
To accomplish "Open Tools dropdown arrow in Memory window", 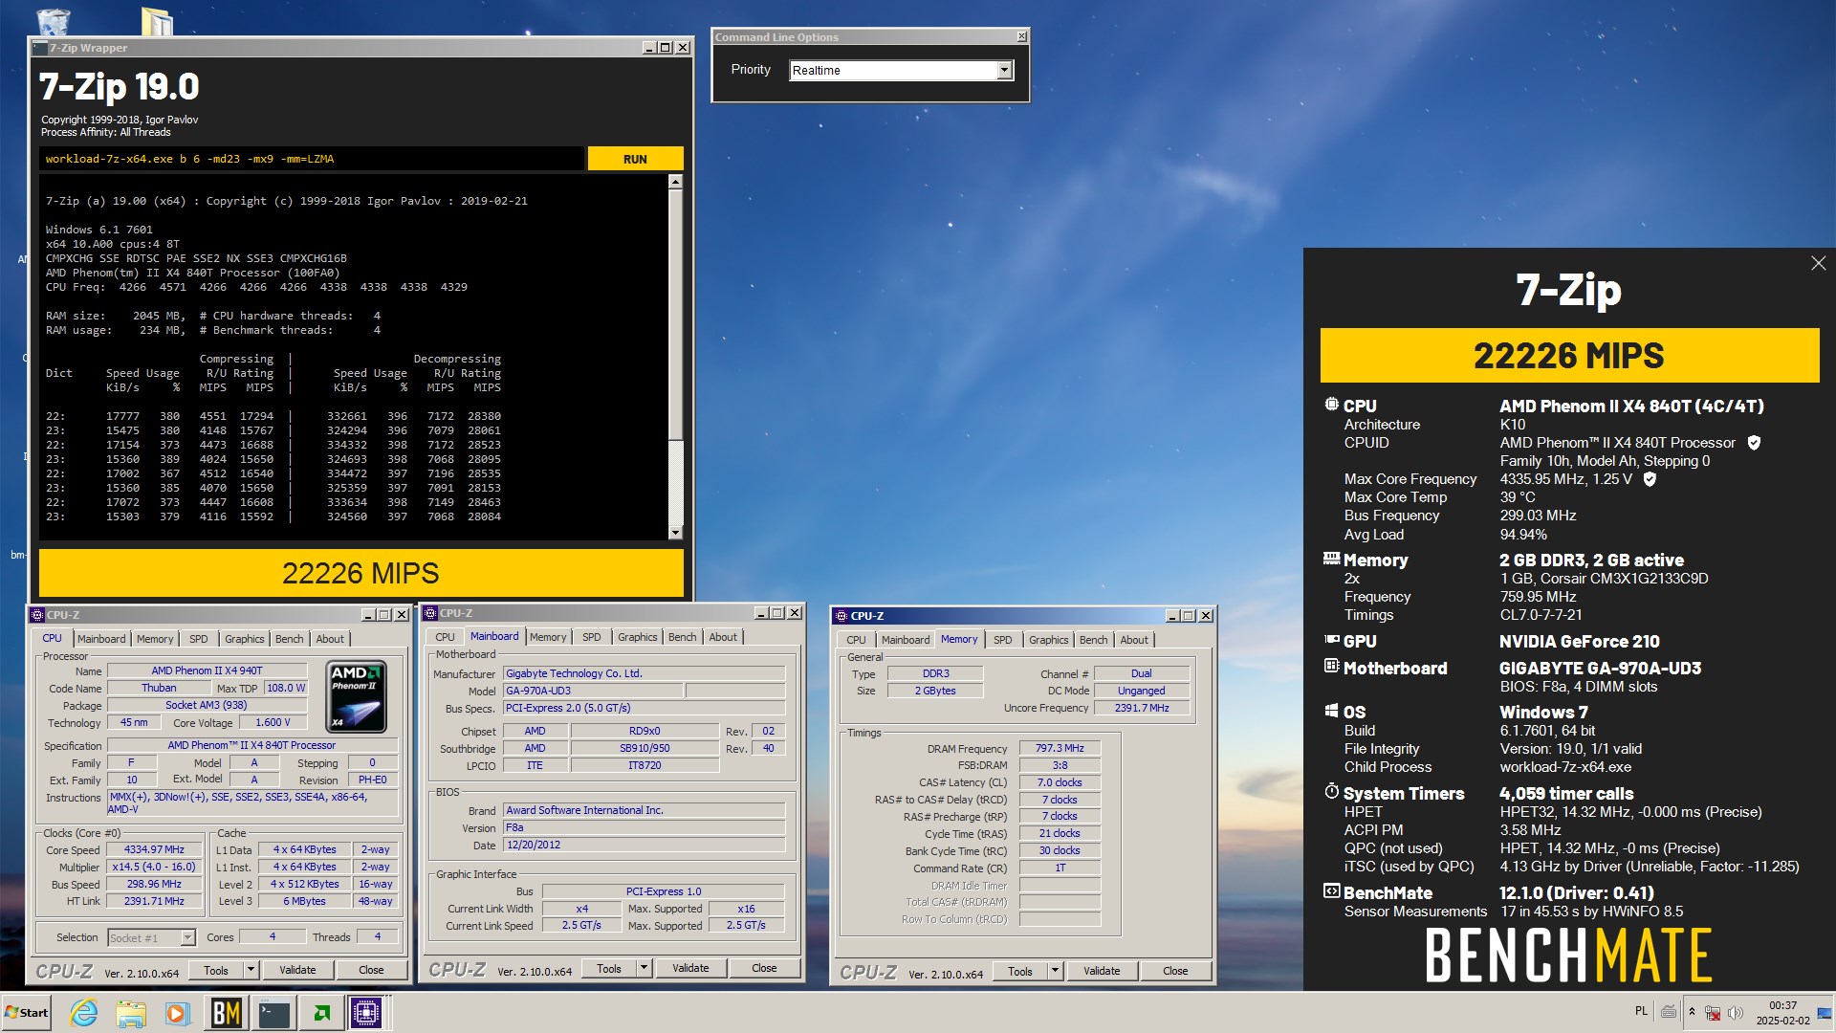I will [1055, 971].
